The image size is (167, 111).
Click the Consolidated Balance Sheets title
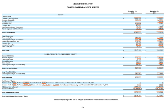click(83, 7)
